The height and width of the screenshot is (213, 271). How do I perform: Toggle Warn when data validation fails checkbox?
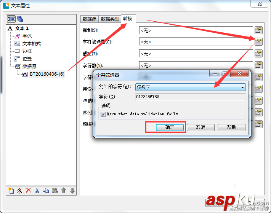(x=103, y=114)
